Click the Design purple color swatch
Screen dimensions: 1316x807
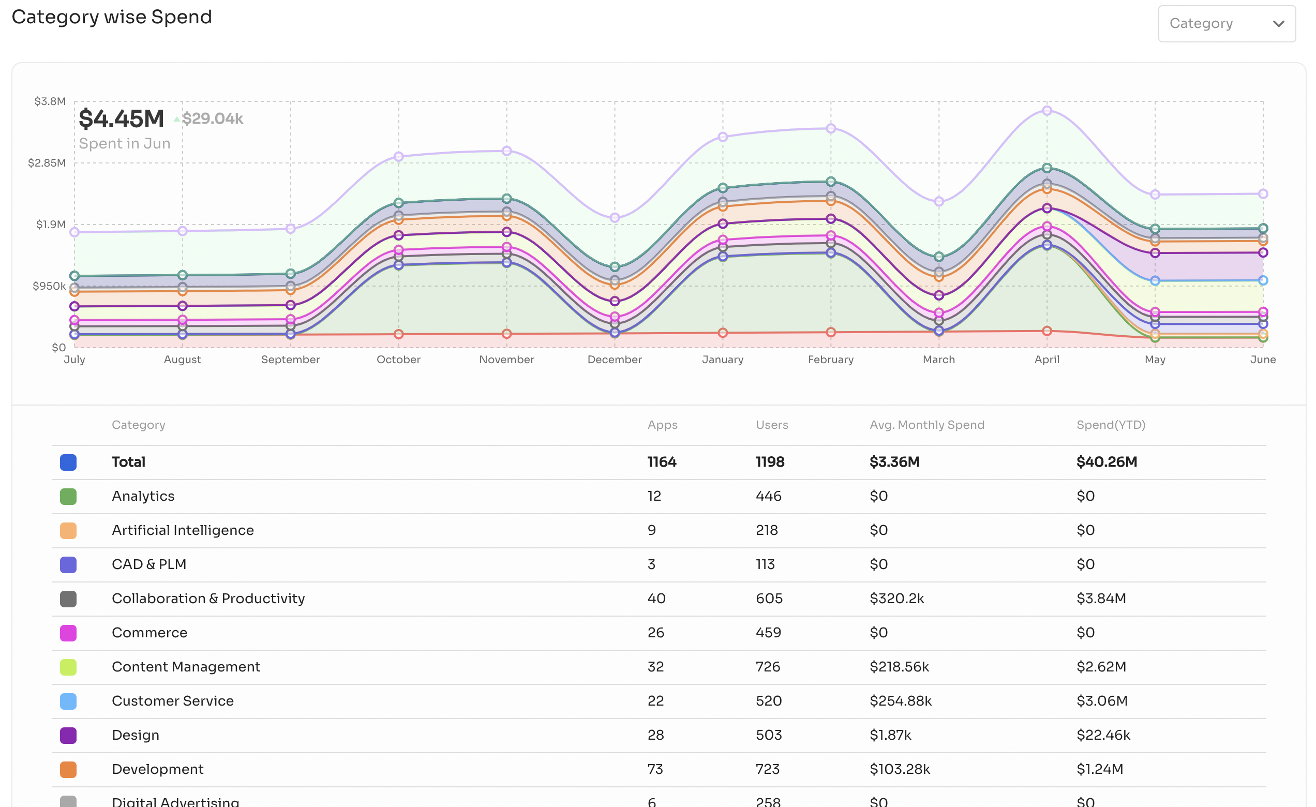(68, 736)
